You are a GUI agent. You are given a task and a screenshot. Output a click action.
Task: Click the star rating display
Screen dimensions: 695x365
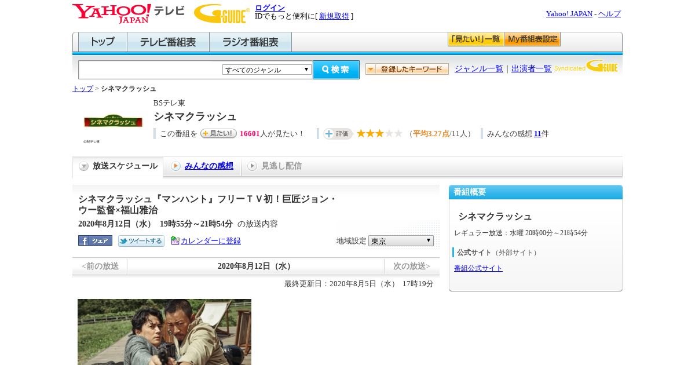point(379,134)
